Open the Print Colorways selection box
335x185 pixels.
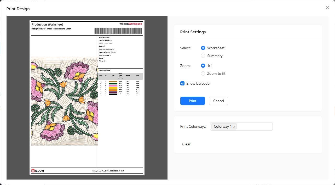point(253,126)
